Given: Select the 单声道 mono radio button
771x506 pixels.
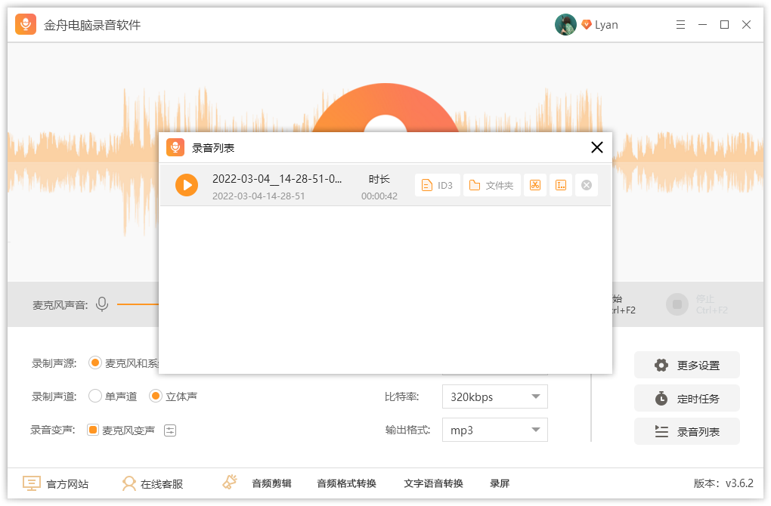Looking at the screenshot, I should pos(95,396).
